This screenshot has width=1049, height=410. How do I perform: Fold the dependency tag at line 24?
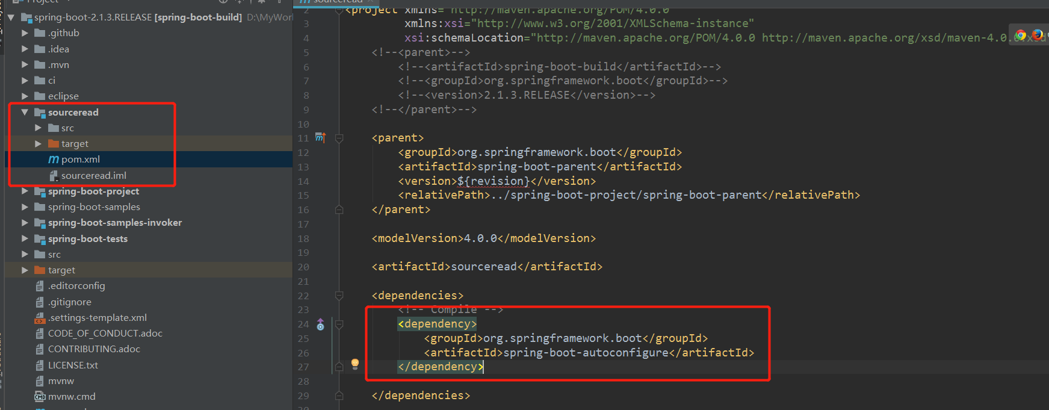pyautogui.click(x=339, y=325)
